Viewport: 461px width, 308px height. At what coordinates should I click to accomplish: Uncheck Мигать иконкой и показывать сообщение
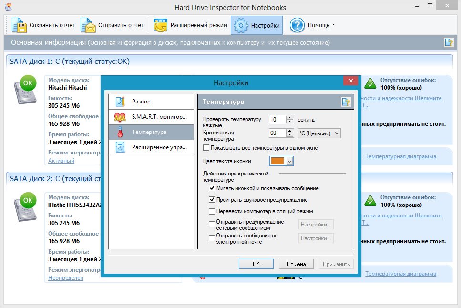(212, 188)
